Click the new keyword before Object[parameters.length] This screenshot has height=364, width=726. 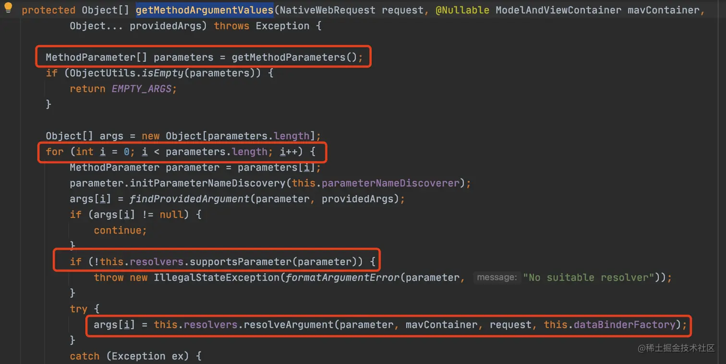(151, 136)
